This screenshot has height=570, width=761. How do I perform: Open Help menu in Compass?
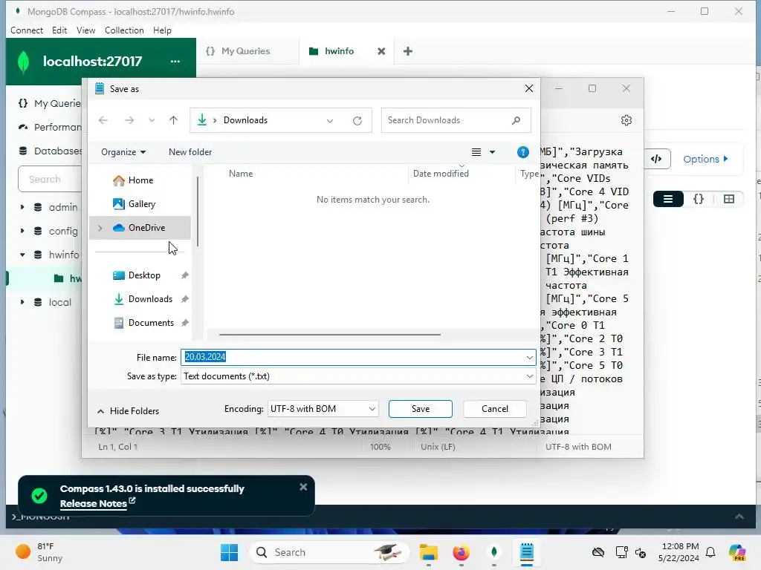(x=162, y=30)
